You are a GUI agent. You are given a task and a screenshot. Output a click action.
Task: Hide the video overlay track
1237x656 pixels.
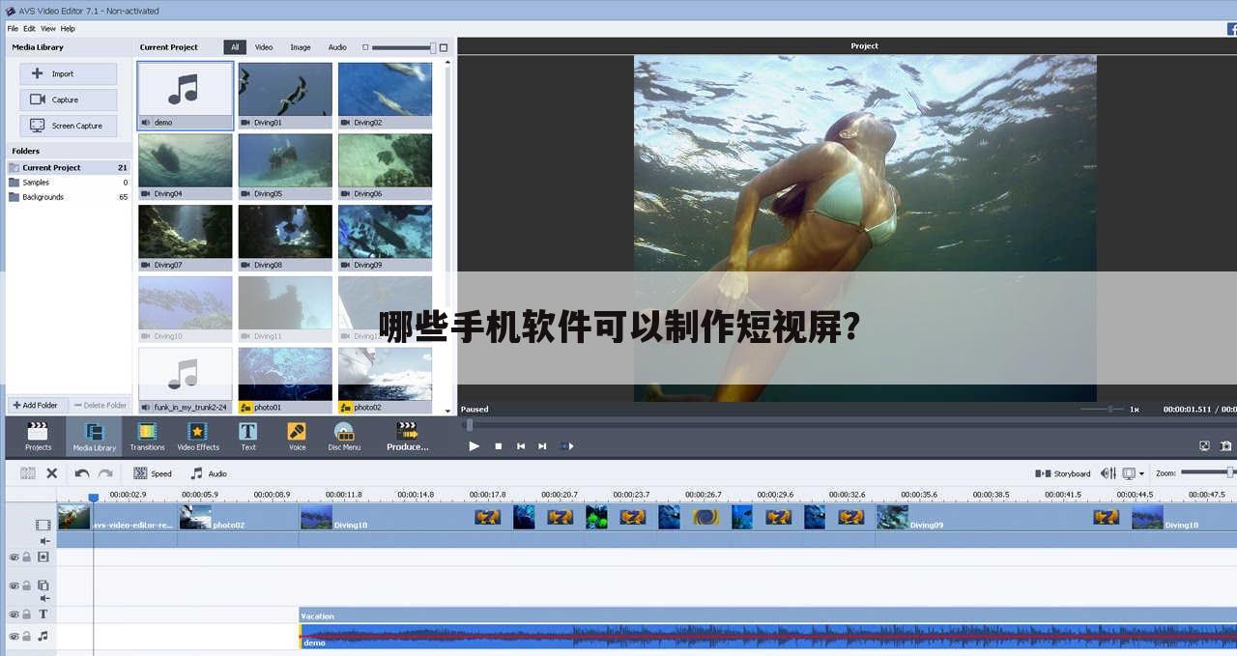[x=14, y=585]
